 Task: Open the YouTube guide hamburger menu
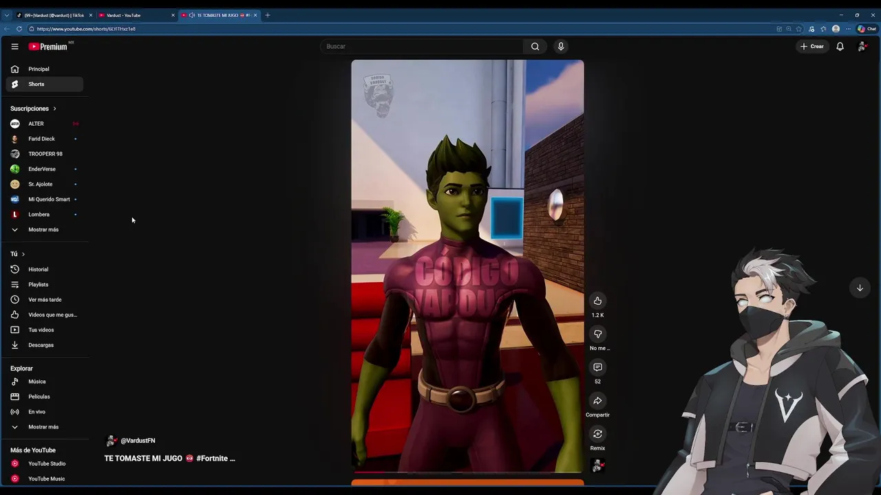pyautogui.click(x=14, y=46)
